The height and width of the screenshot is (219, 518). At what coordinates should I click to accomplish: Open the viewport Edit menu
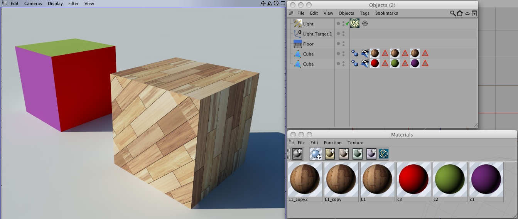[15, 3]
